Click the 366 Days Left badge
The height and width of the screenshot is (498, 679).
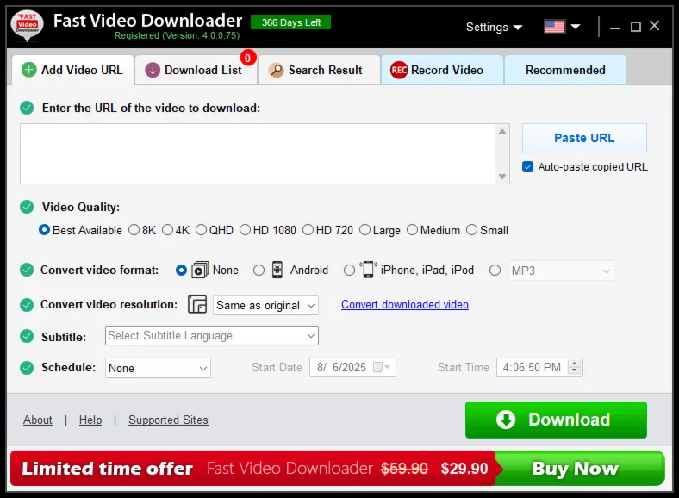[x=290, y=22]
